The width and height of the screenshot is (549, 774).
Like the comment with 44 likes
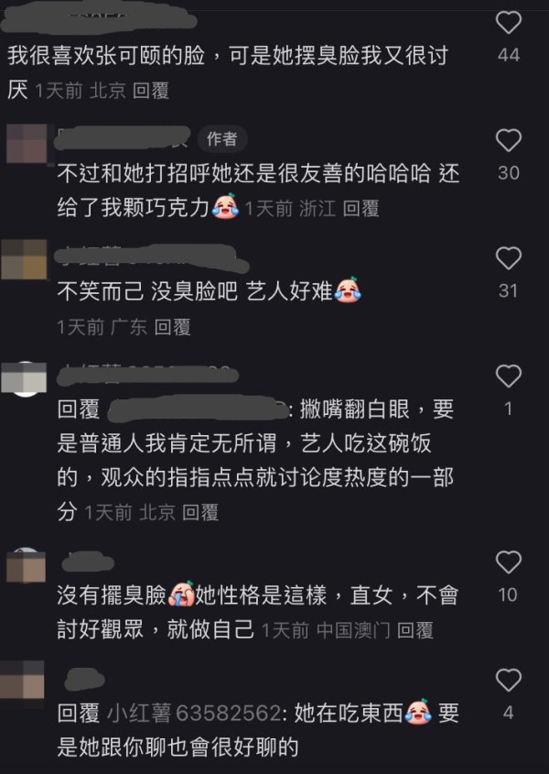click(x=509, y=22)
